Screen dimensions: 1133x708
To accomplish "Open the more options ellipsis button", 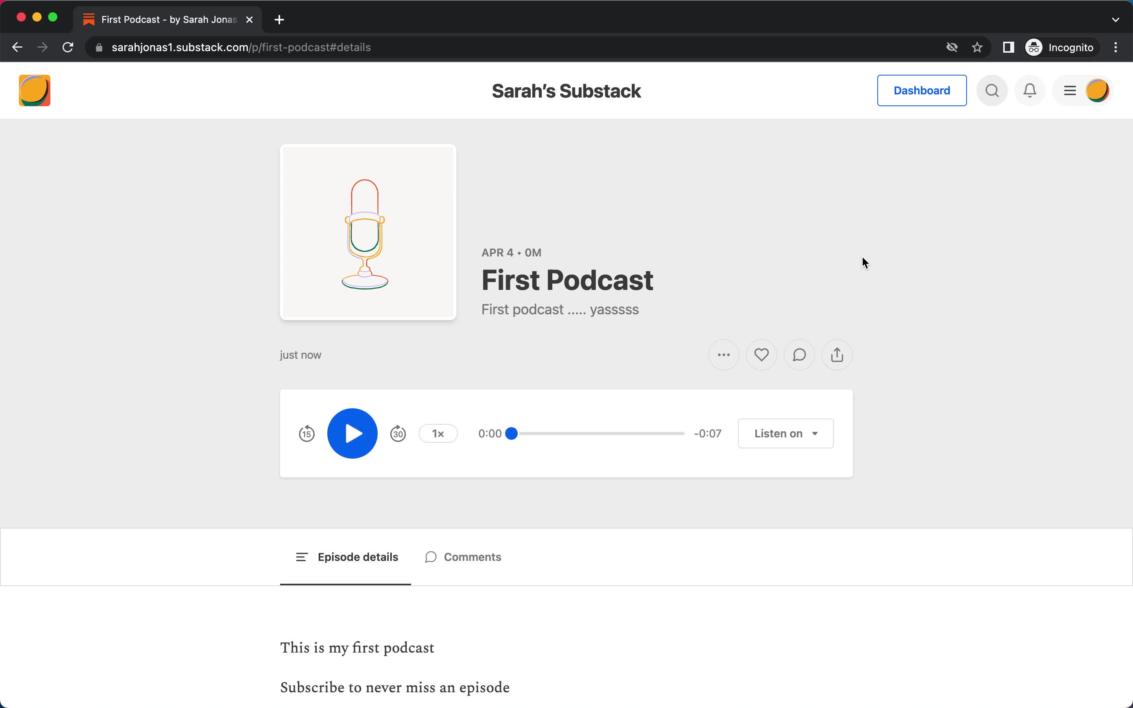I will pos(723,355).
